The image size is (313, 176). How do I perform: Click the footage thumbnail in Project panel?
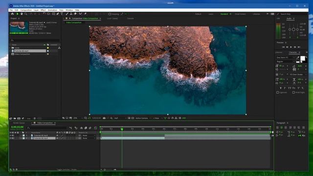tap(19, 27)
